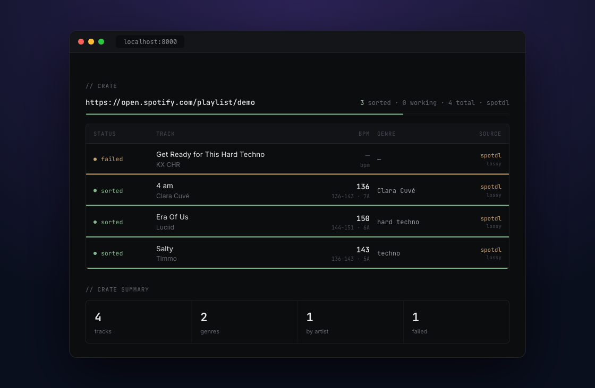This screenshot has height=388, width=595.
Task: Click the "0 working" status text
Action: click(419, 103)
